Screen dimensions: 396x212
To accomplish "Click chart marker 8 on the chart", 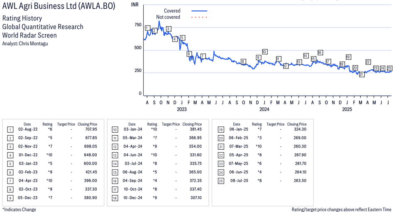I will tap(243, 62).
